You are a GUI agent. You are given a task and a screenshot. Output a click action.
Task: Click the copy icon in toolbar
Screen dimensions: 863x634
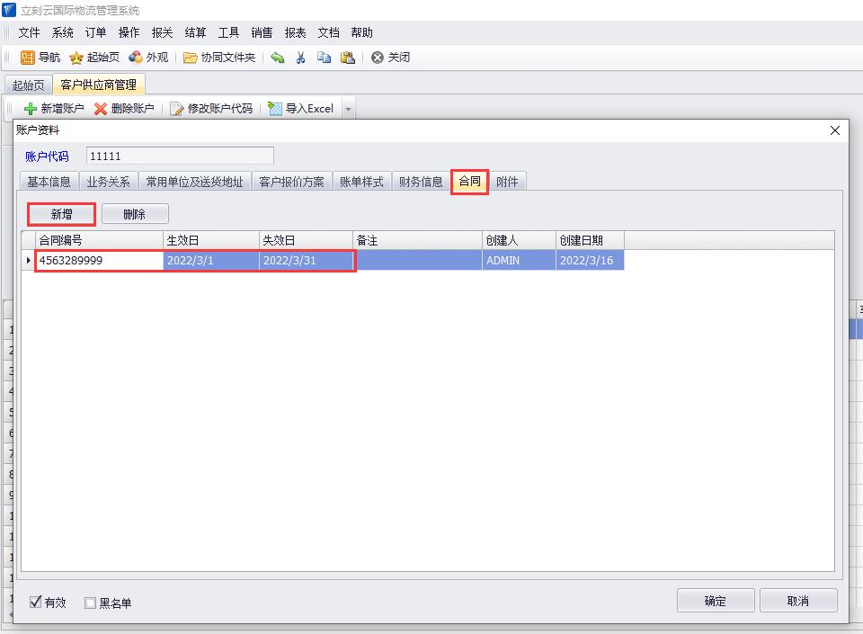324,58
